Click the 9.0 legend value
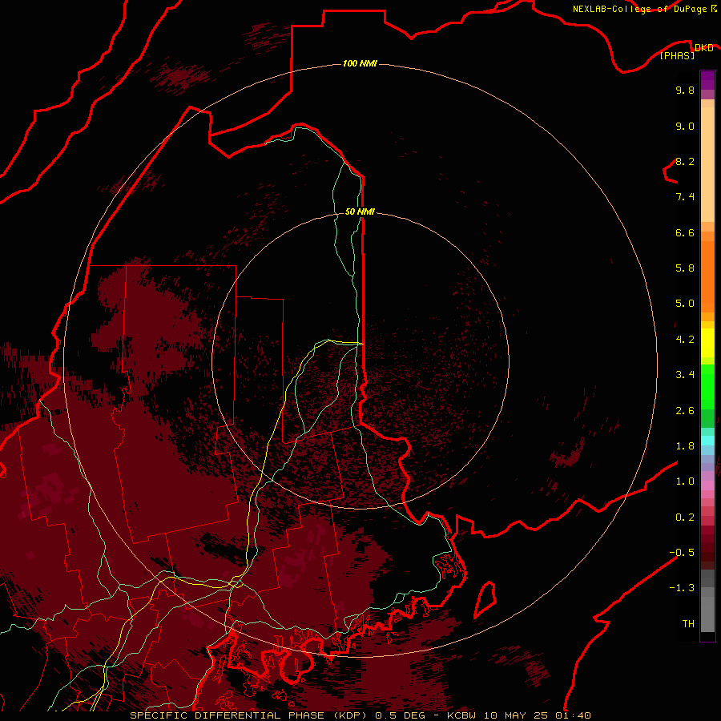 685,126
